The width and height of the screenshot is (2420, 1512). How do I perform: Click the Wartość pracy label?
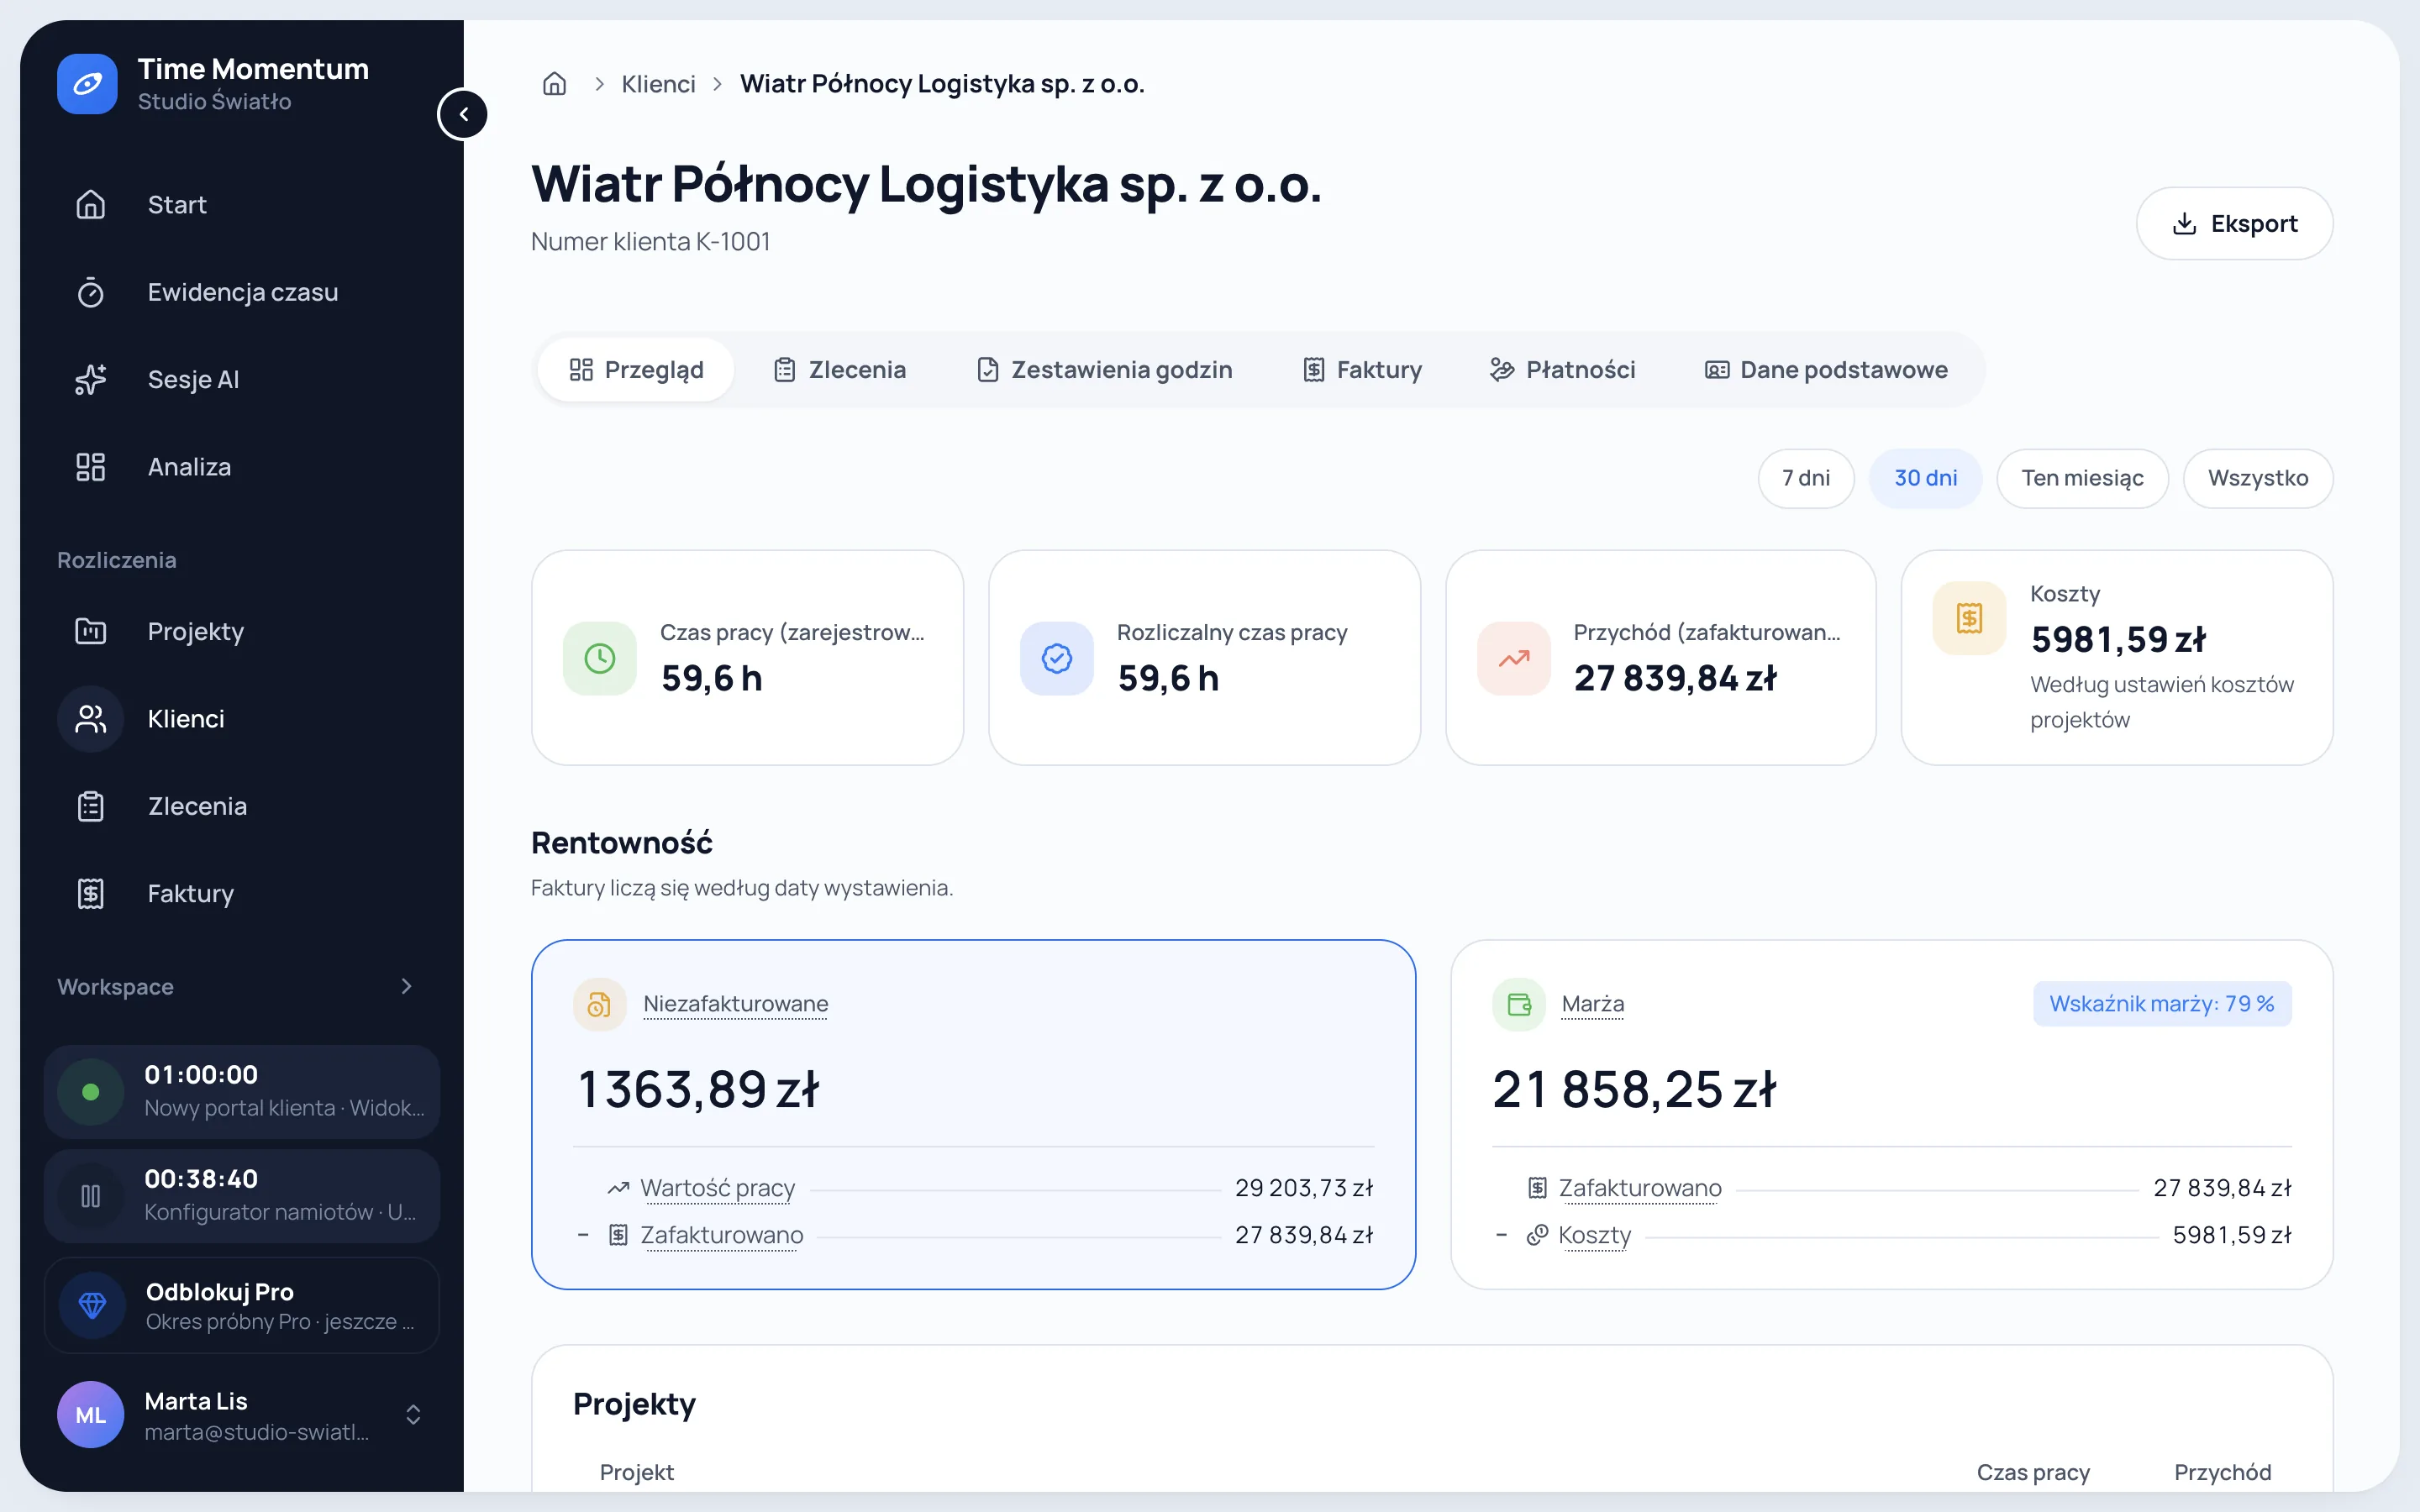pos(718,1188)
